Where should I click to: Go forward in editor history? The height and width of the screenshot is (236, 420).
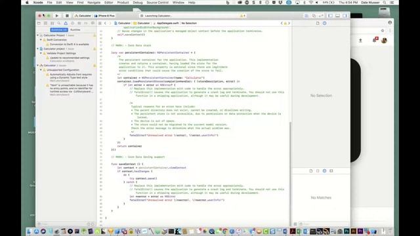click(x=110, y=24)
